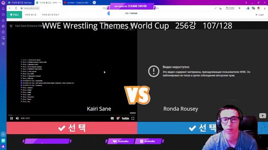Click the Ronda Rousey name label

click(180, 109)
